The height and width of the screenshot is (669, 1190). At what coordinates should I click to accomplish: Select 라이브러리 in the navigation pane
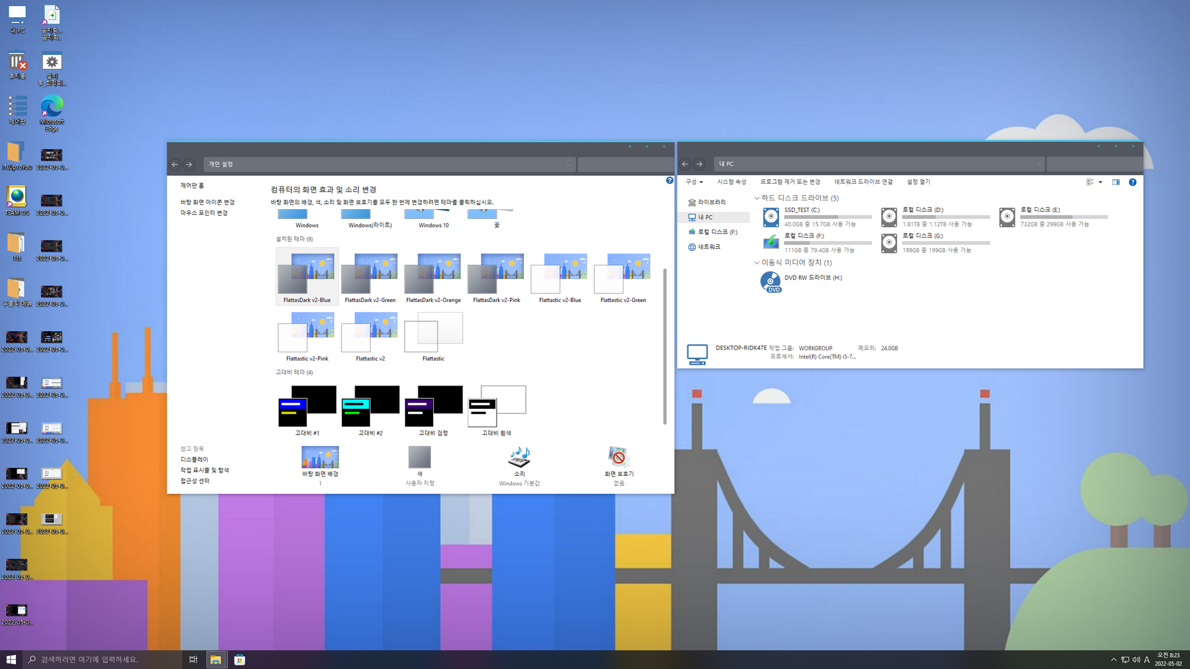click(712, 202)
